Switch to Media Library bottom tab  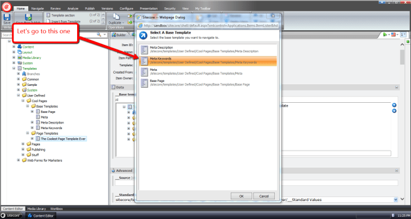coord(37,209)
